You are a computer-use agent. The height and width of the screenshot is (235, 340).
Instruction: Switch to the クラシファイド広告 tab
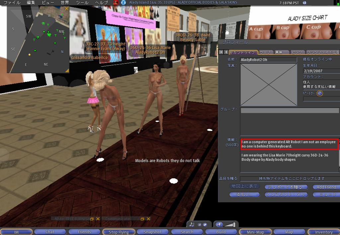click(x=323, y=52)
